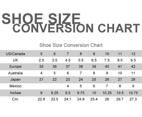Click the Europe row label
142x117 pixels.
[15, 67]
